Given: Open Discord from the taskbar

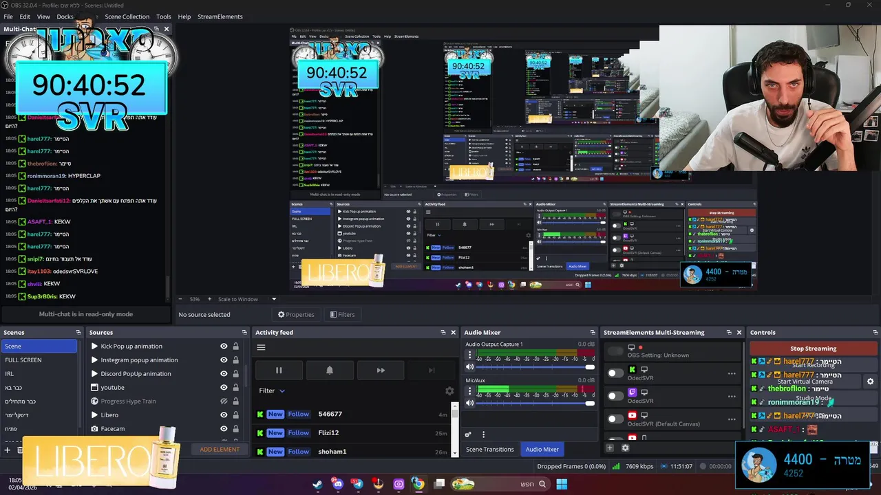Looking at the screenshot, I should click(x=337, y=484).
